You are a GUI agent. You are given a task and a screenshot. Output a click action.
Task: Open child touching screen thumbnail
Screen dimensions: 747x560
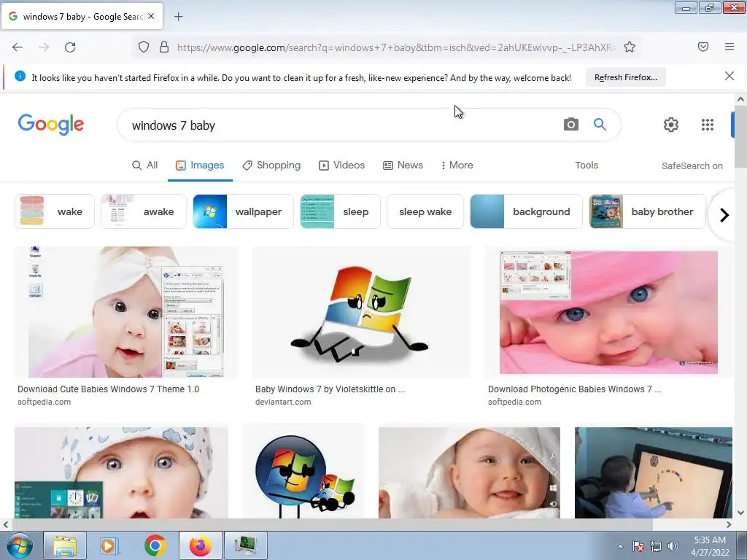click(653, 472)
